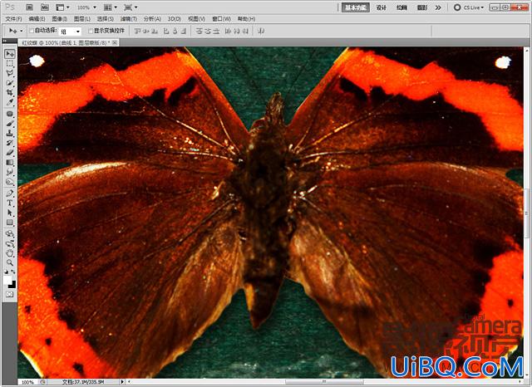Open the 滤镜(T) menu

coord(129,18)
